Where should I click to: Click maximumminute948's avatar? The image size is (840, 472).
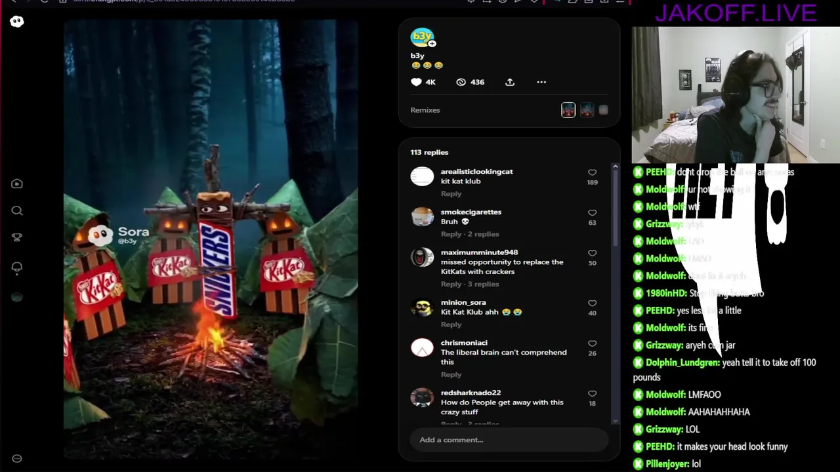[x=422, y=257]
